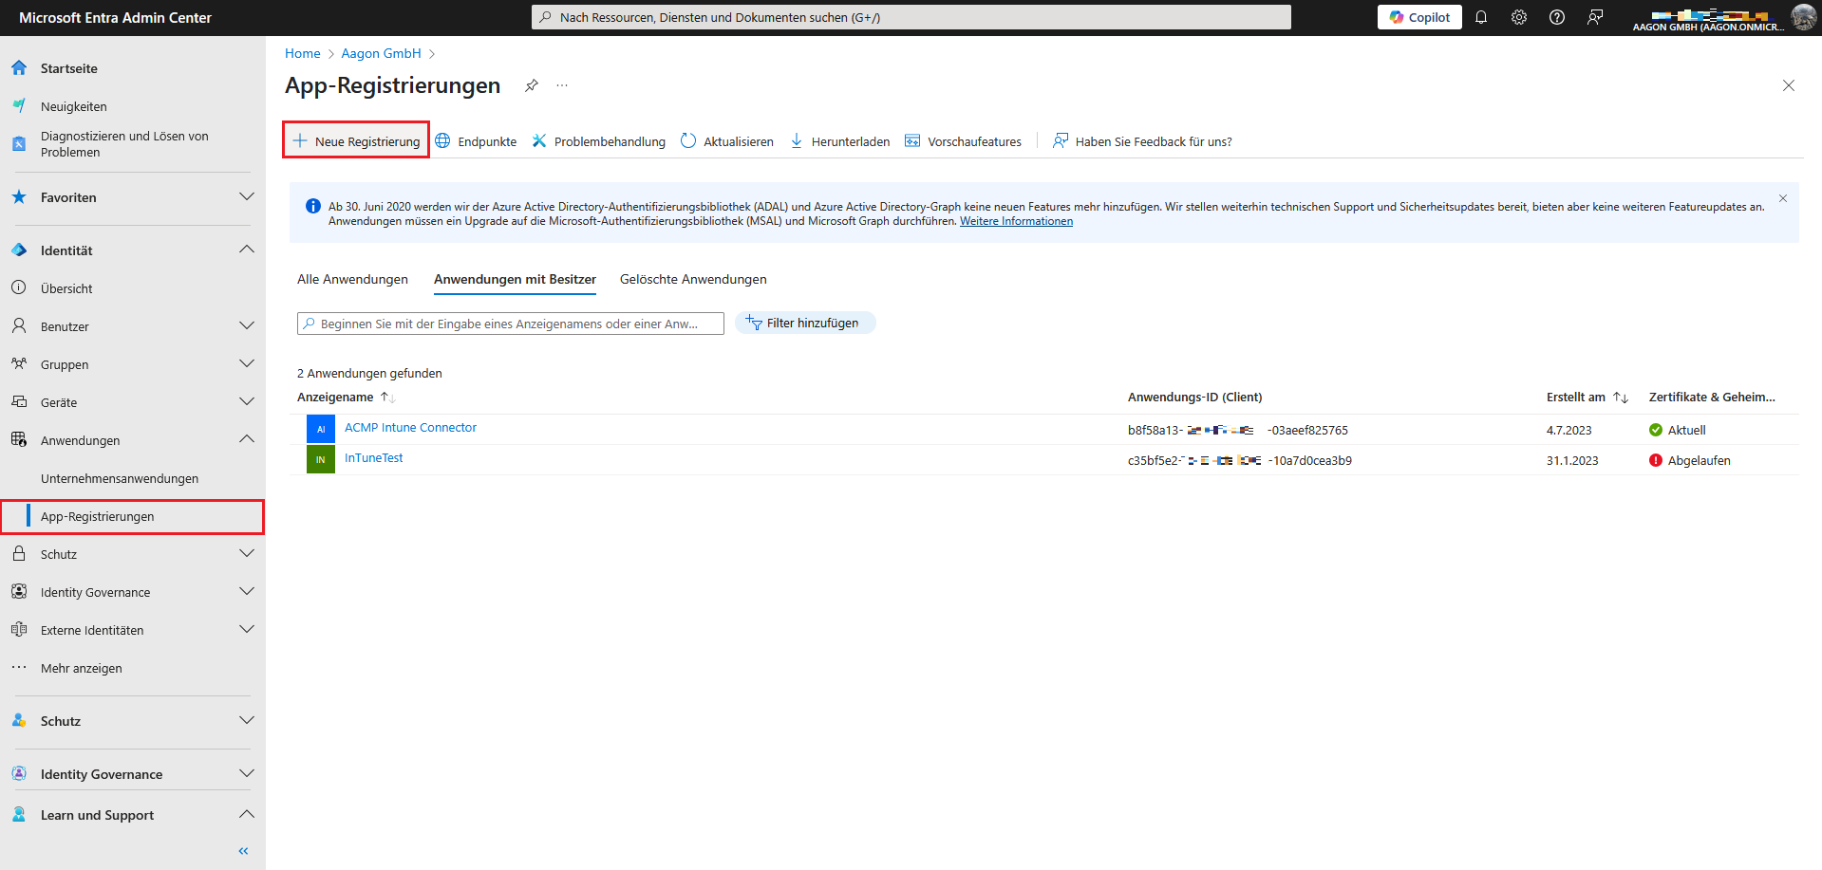The image size is (1822, 870).
Task: Expand the Benutzer section
Action: click(247, 326)
